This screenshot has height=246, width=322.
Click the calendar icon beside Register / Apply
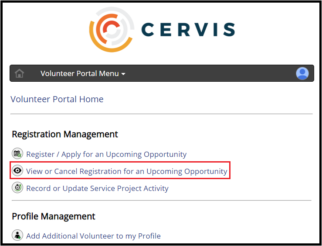pyautogui.click(x=17, y=153)
